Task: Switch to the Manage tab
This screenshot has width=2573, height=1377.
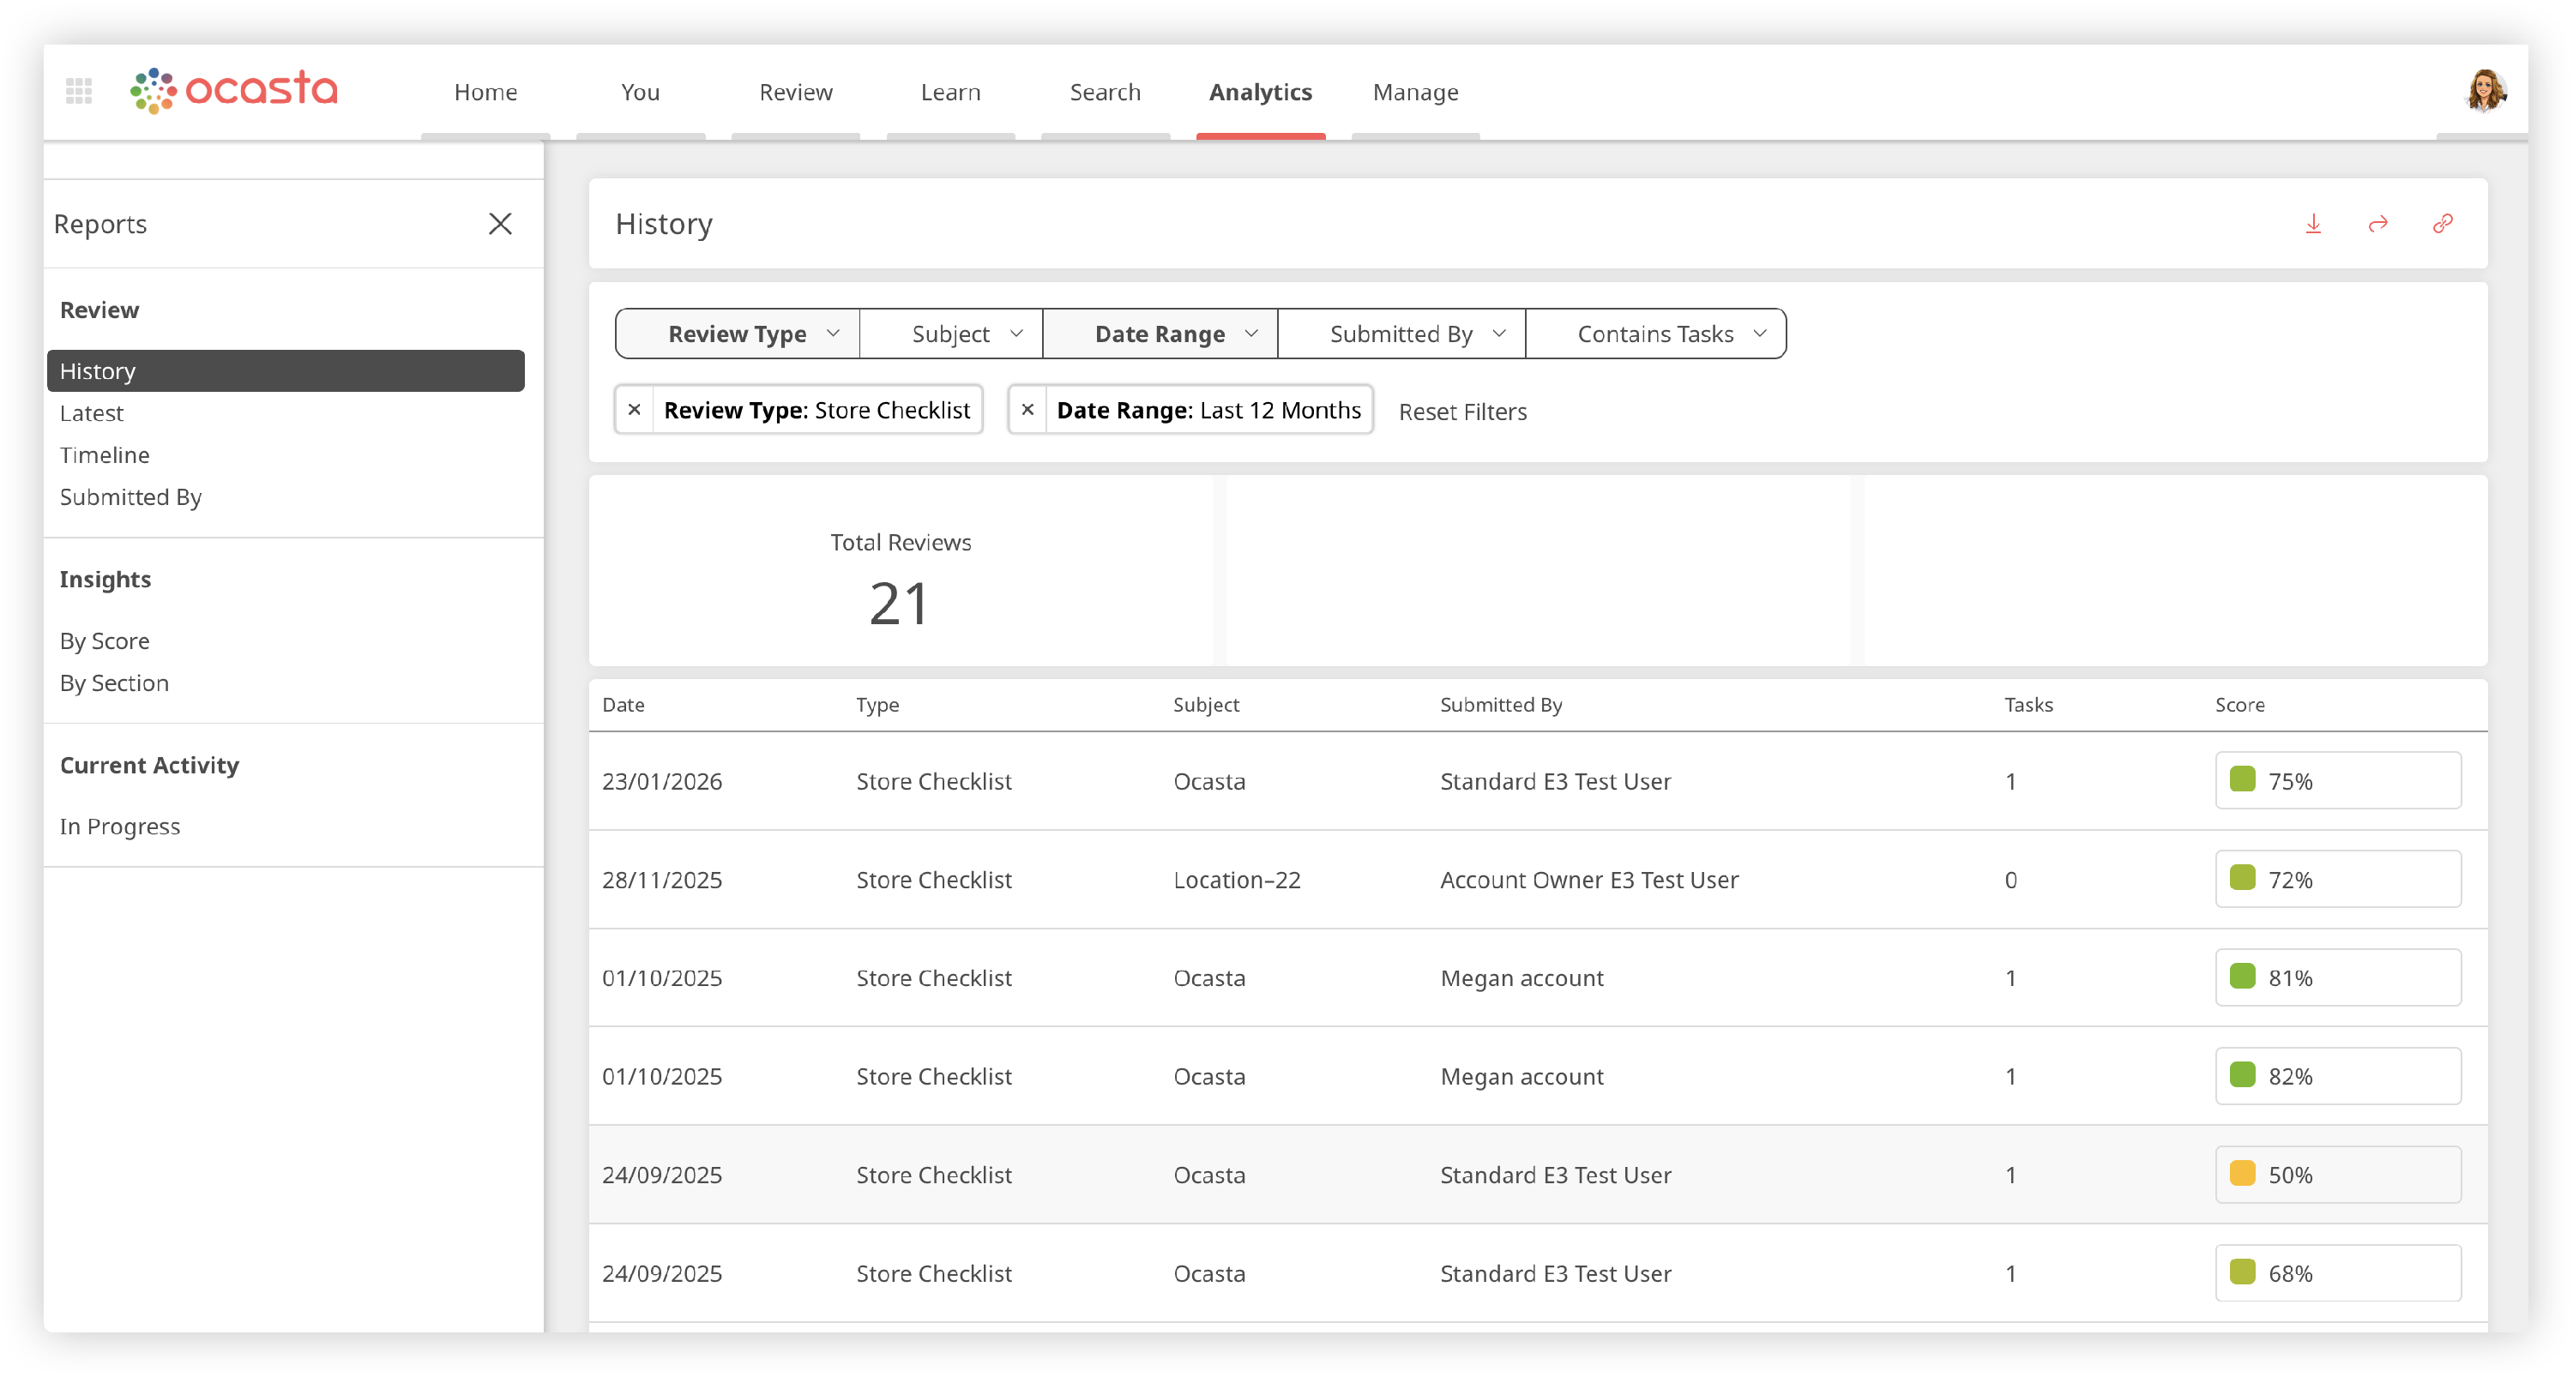Action: click(1415, 92)
